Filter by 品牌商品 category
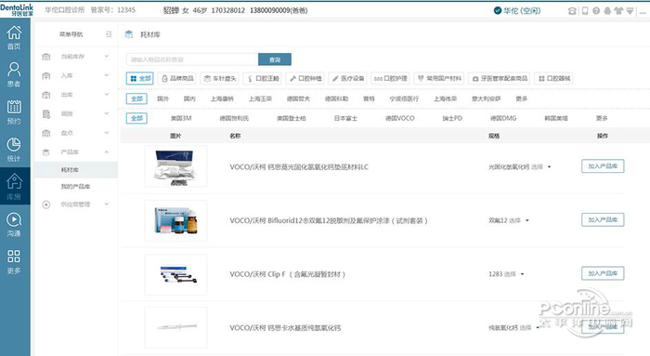Image resolution: width=650 pixels, height=356 pixels. tap(177, 78)
